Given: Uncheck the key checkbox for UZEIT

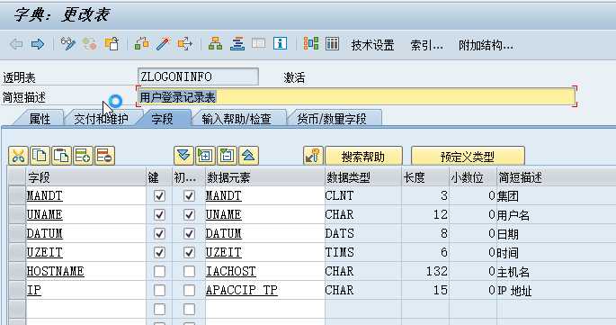Looking at the screenshot, I should (159, 252).
